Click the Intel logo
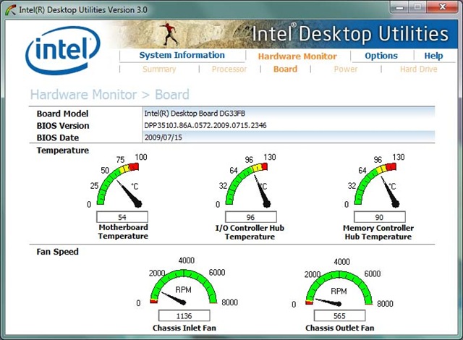The image size is (463, 340). pyautogui.click(x=61, y=48)
